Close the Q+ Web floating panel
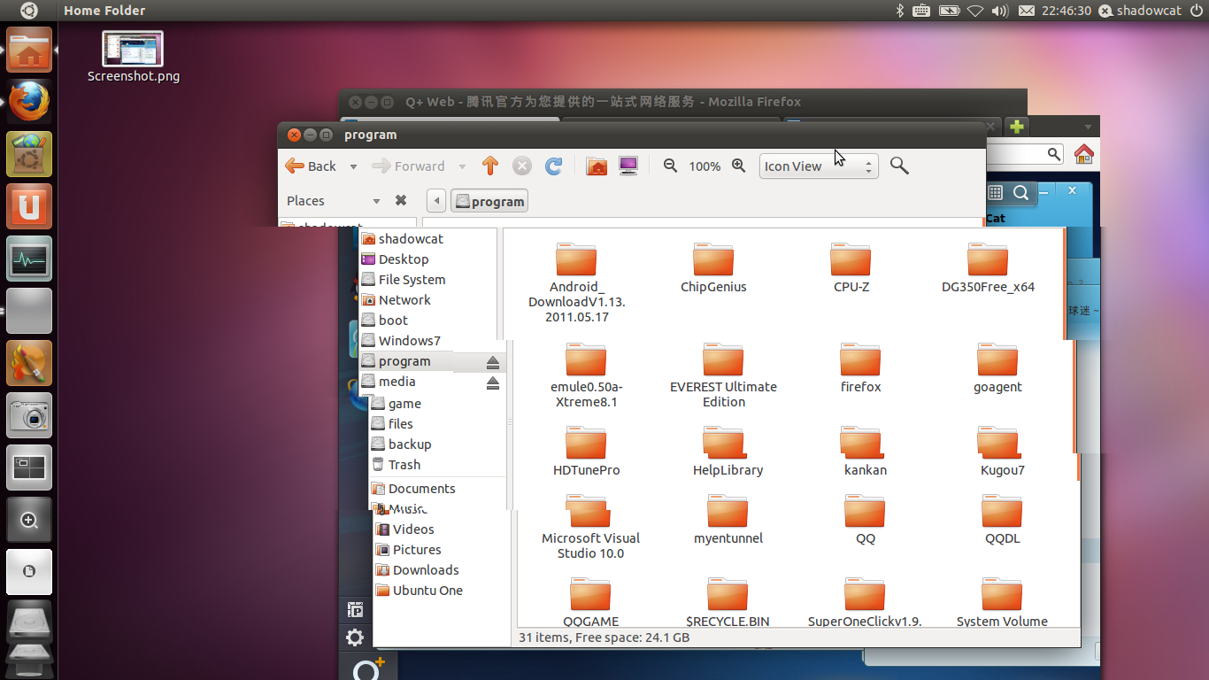 (x=1072, y=190)
